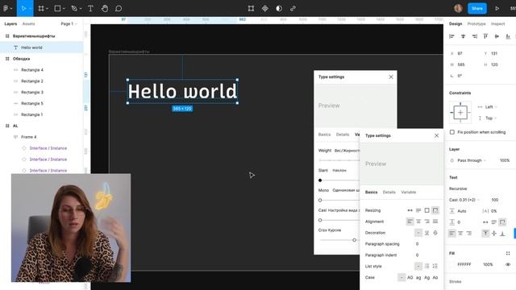The image size is (516, 290).
Task: Select the Move tool
Action: coord(23,8)
